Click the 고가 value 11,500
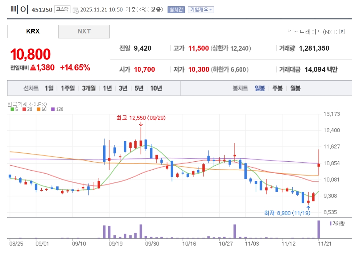The height and width of the screenshot is (254, 352). pos(198,48)
